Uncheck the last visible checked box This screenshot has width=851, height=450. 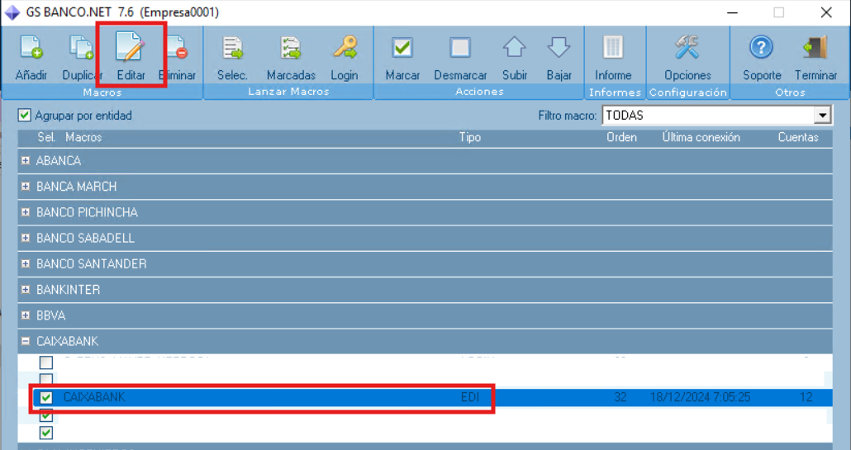coord(46,433)
